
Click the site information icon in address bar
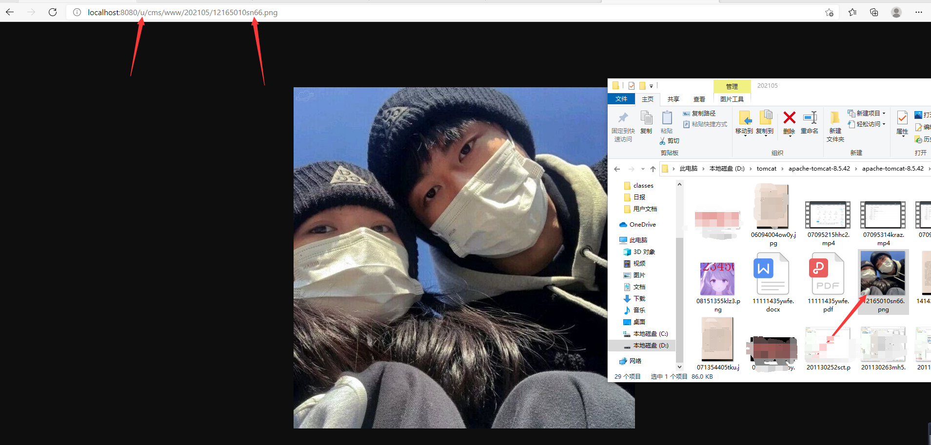point(77,12)
